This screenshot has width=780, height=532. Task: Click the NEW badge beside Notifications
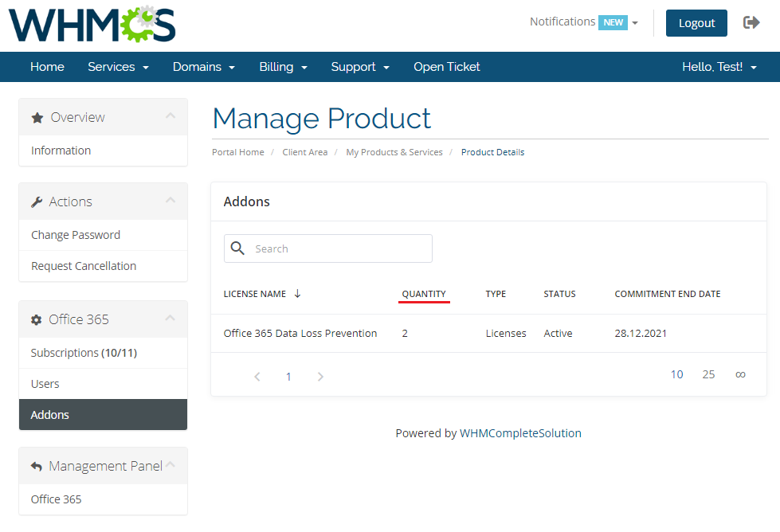(613, 22)
